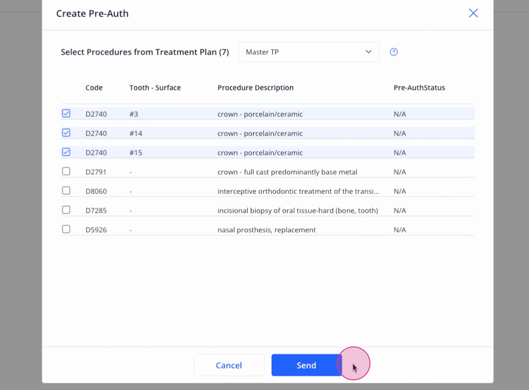Viewport: 529px width, 390px height.
Task: Click 'nasal prosthesis, replacement' description
Action: [x=266, y=229]
